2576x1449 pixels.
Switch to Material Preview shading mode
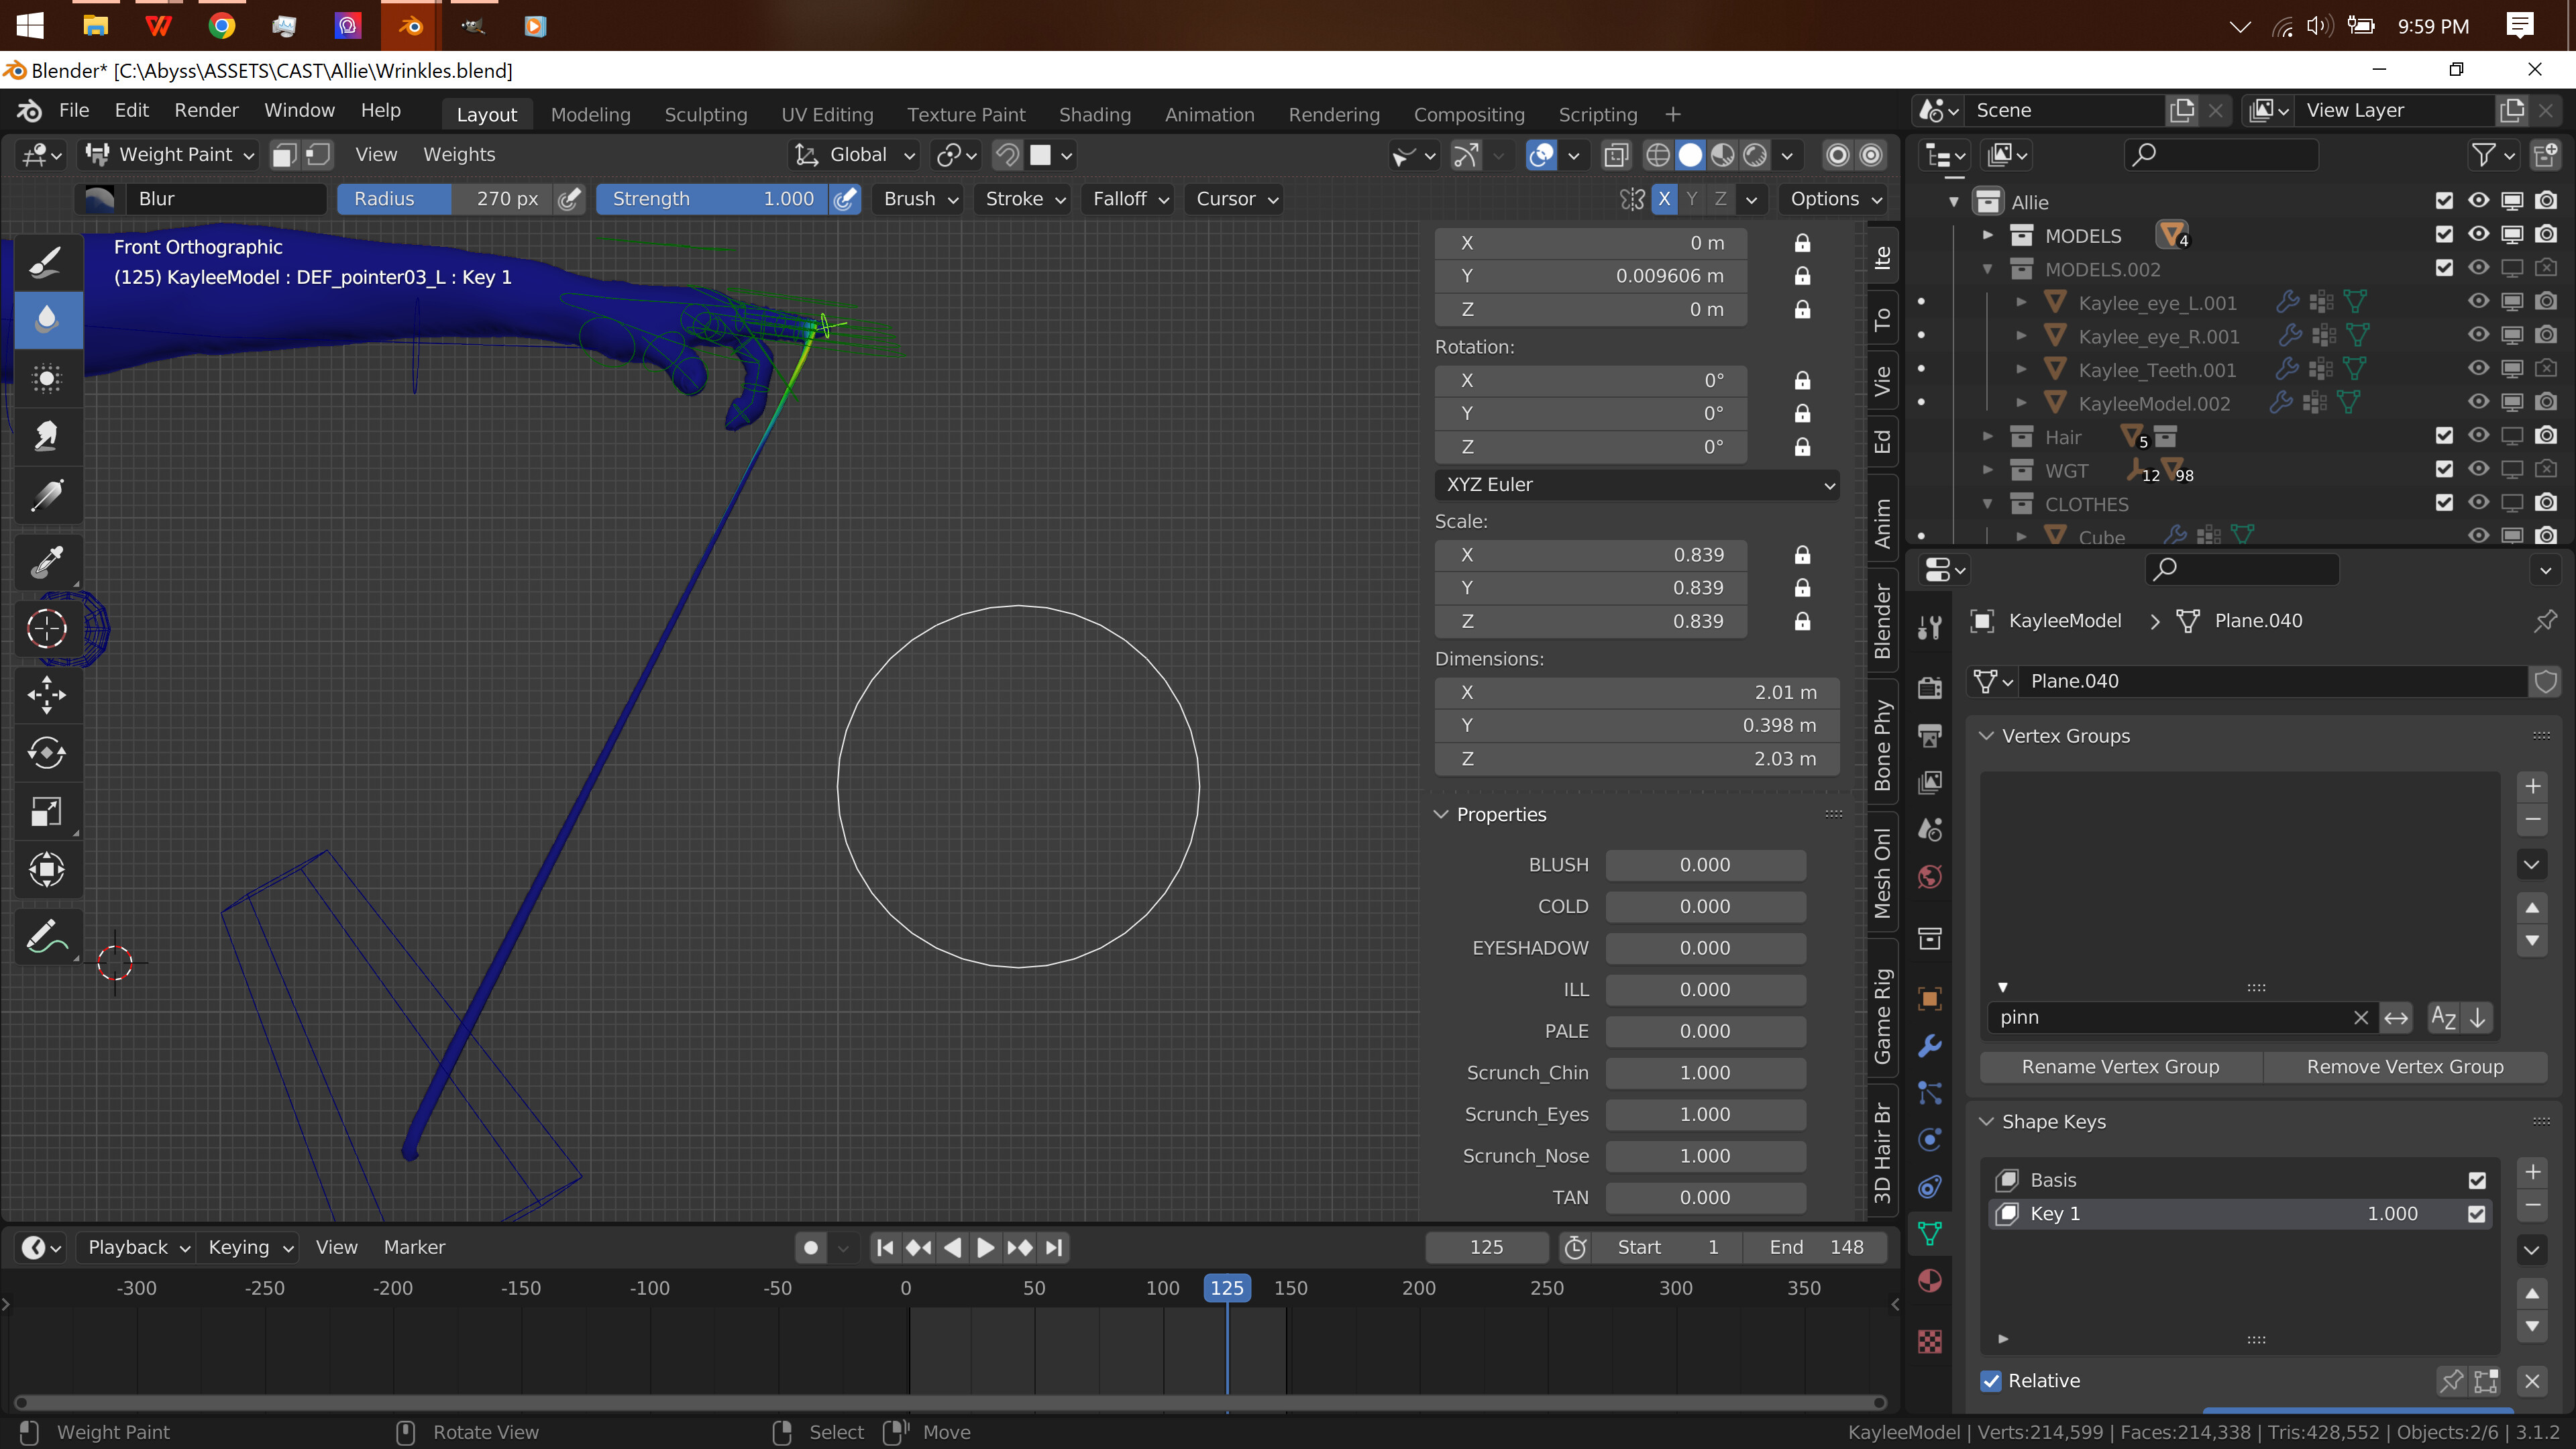click(1723, 155)
